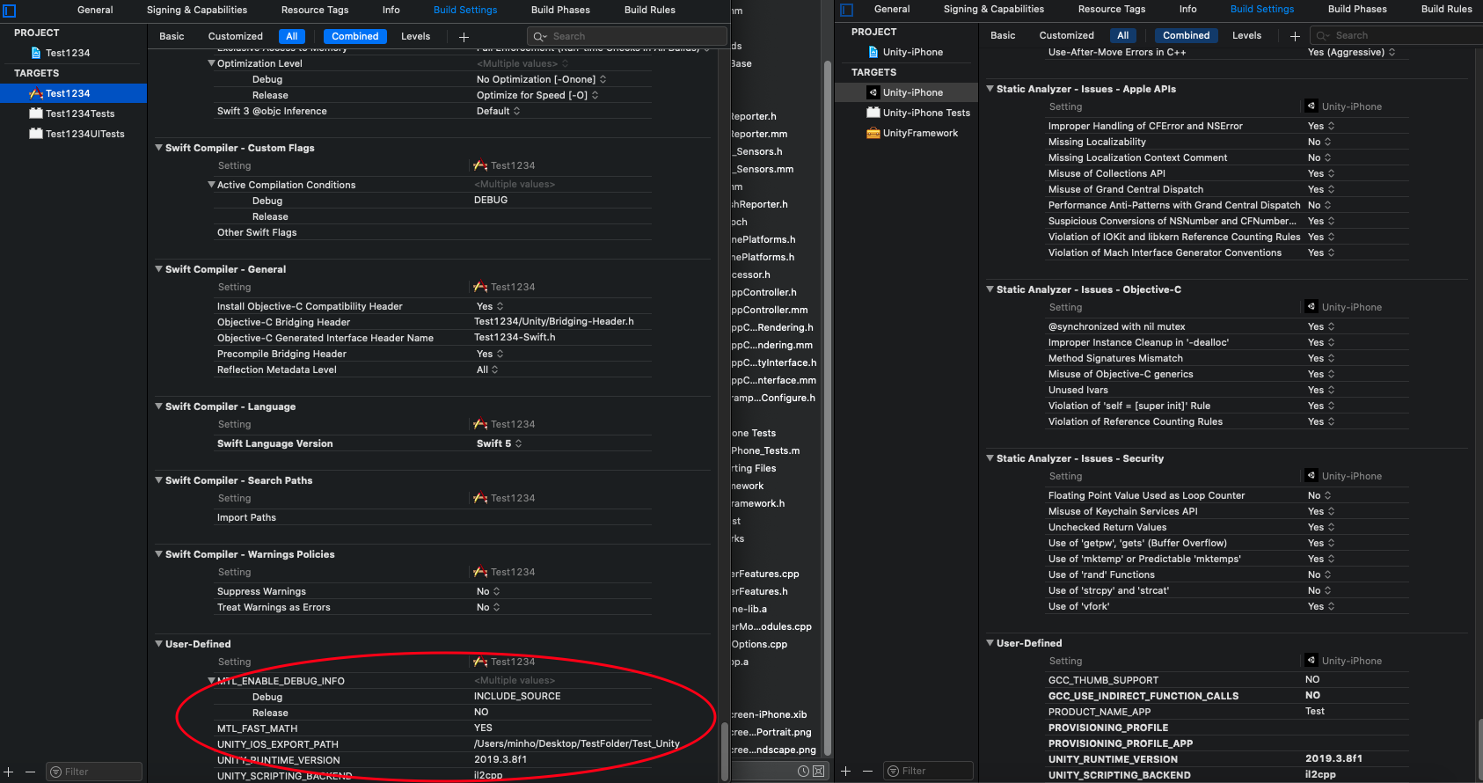1483x783 pixels.
Task: Select Customized scope in left window
Action: point(236,36)
